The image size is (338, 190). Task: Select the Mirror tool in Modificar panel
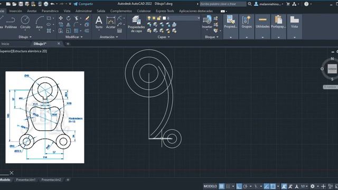click(68, 24)
